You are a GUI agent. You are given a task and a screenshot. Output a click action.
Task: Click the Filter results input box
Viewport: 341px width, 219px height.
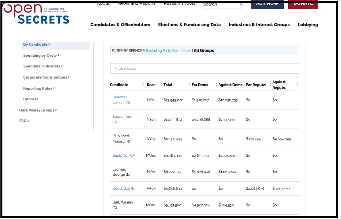(204, 68)
